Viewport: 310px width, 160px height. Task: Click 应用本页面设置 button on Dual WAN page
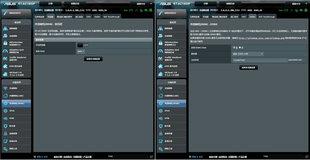(x=93, y=59)
